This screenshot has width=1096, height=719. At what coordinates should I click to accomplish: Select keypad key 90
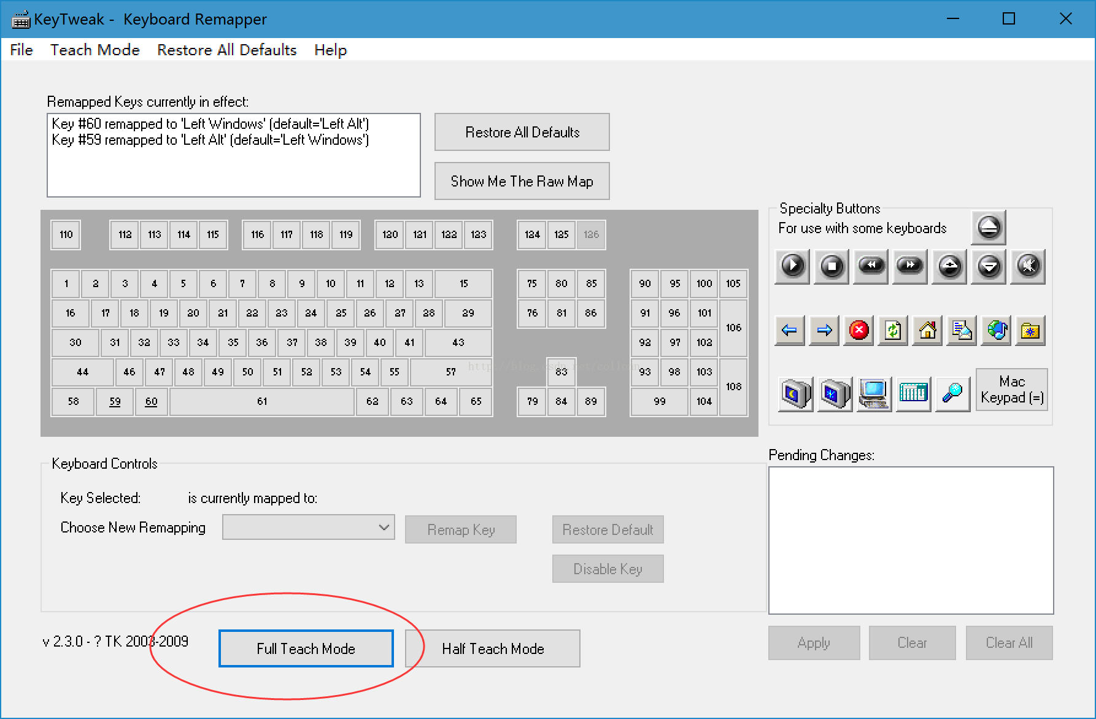point(645,283)
